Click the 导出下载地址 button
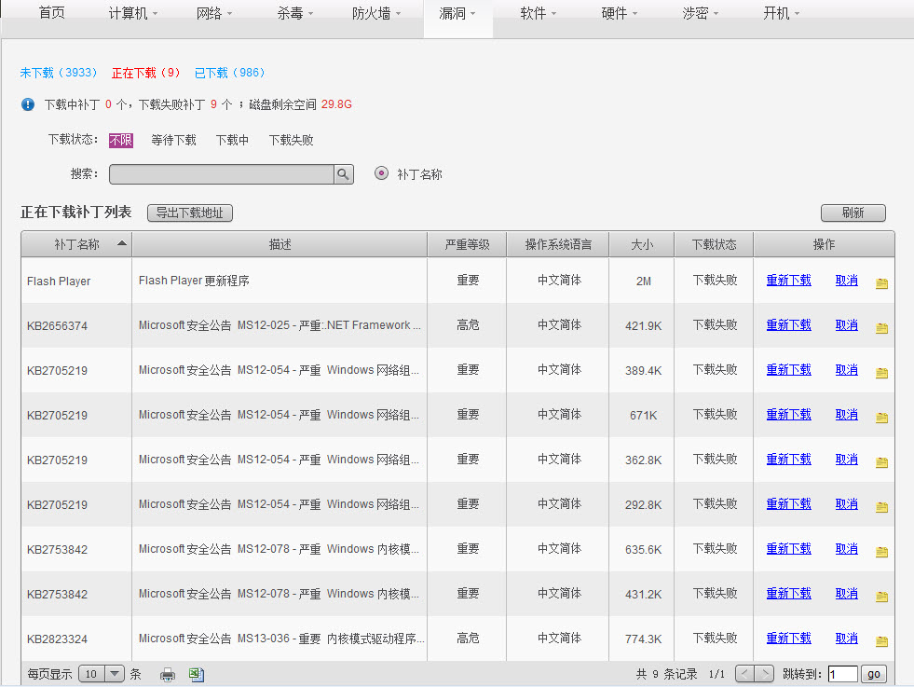Image resolution: width=914 pixels, height=687 pixels. (x=190, y=213)
